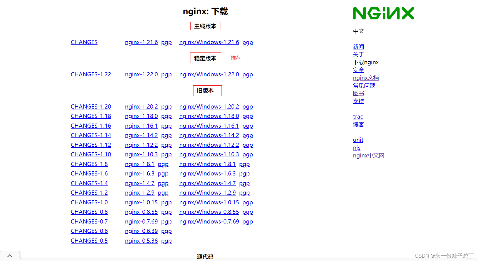Open CHANGES-0.7 link
This screenshot has width=478, height=261.
[89, 222]
